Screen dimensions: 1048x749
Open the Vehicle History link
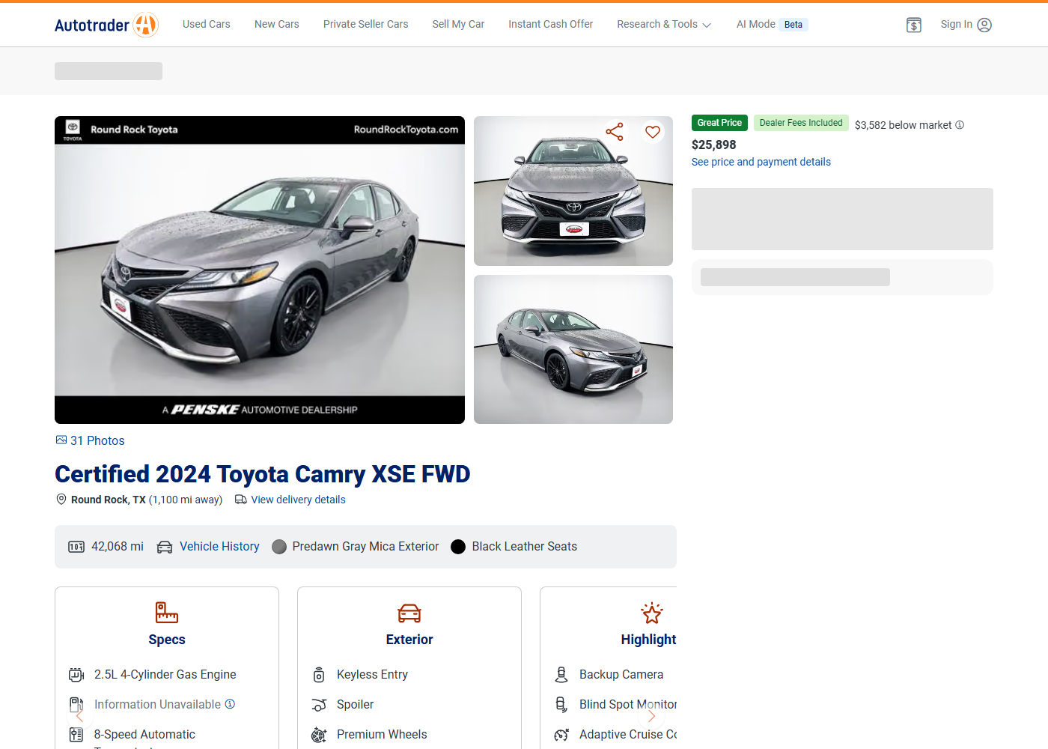219,547
